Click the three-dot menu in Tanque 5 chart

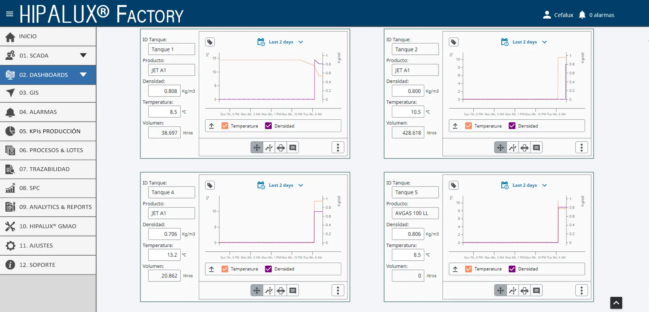click(x=581, y=290)
